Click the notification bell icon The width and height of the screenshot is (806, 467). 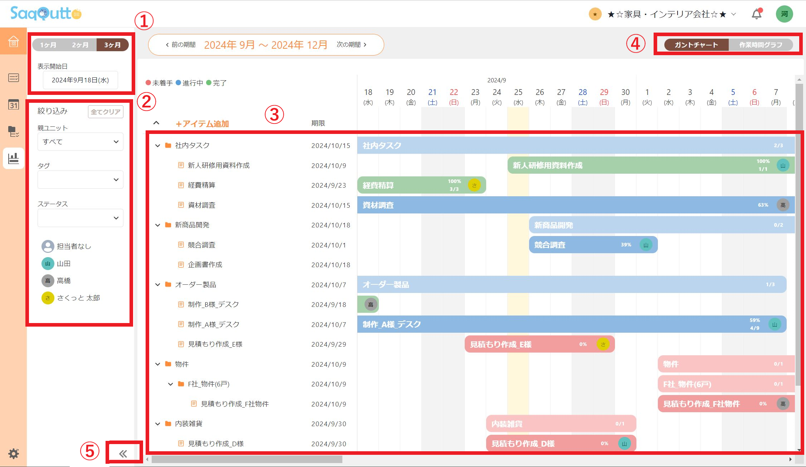[x=756, y=14]
